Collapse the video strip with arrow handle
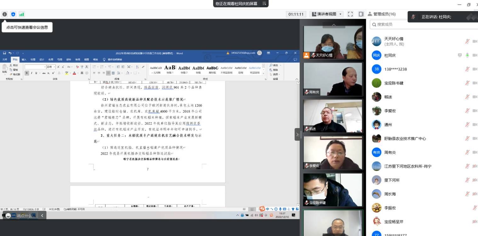Screen dimensions: 478x236 pos(297,134)
